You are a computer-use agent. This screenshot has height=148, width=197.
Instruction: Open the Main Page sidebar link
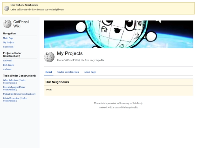pyautogui.click(x=8, y=38)
